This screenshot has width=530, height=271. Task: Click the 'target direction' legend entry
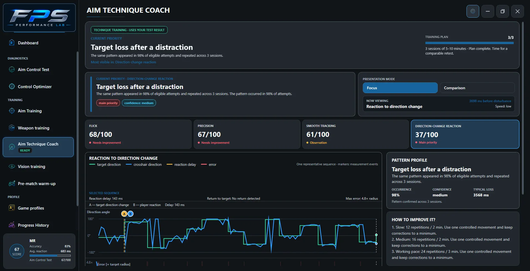[105, 165]
